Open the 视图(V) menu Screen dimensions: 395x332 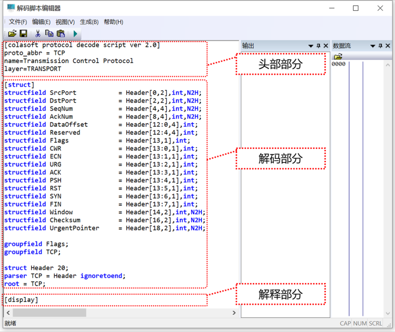(x=65, y=22)
